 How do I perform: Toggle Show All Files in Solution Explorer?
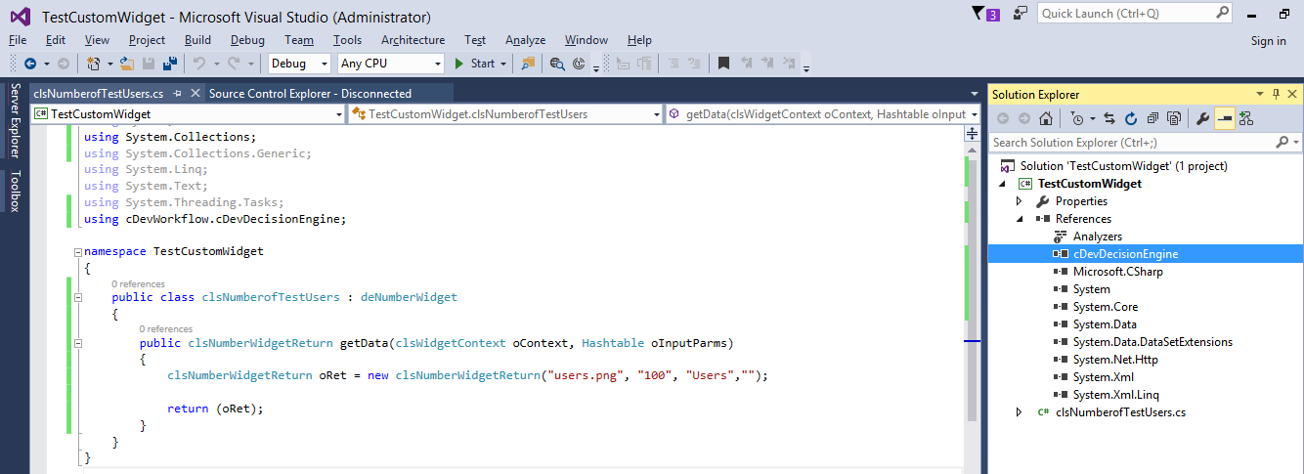pos(1173,118)
